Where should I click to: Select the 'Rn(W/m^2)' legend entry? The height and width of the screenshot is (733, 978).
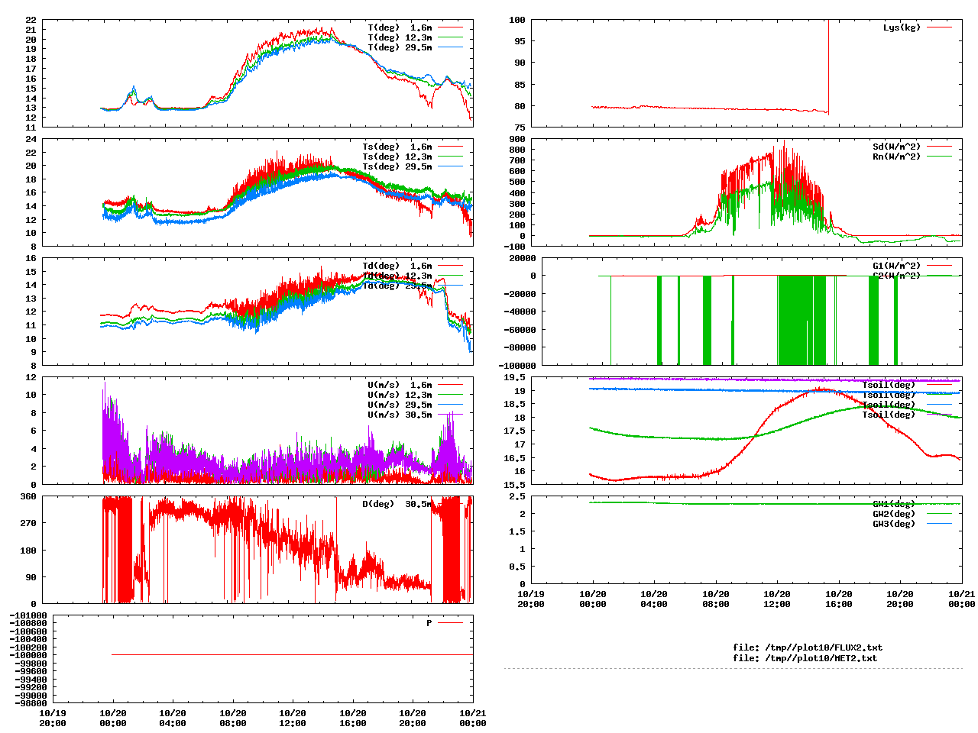(897, 157)
